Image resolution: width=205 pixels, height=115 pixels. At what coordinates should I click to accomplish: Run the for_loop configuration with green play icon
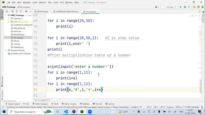point(181,7)
